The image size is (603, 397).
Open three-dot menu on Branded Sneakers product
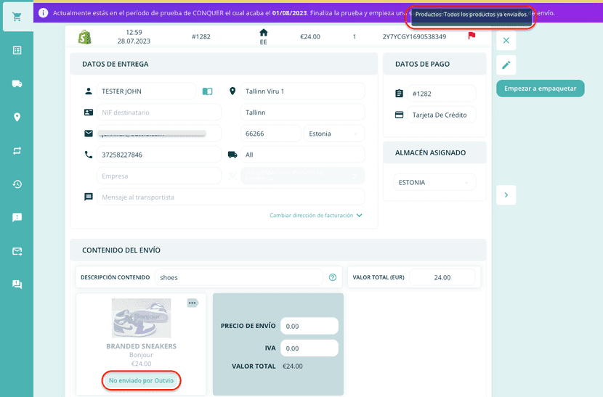point(193,303)
